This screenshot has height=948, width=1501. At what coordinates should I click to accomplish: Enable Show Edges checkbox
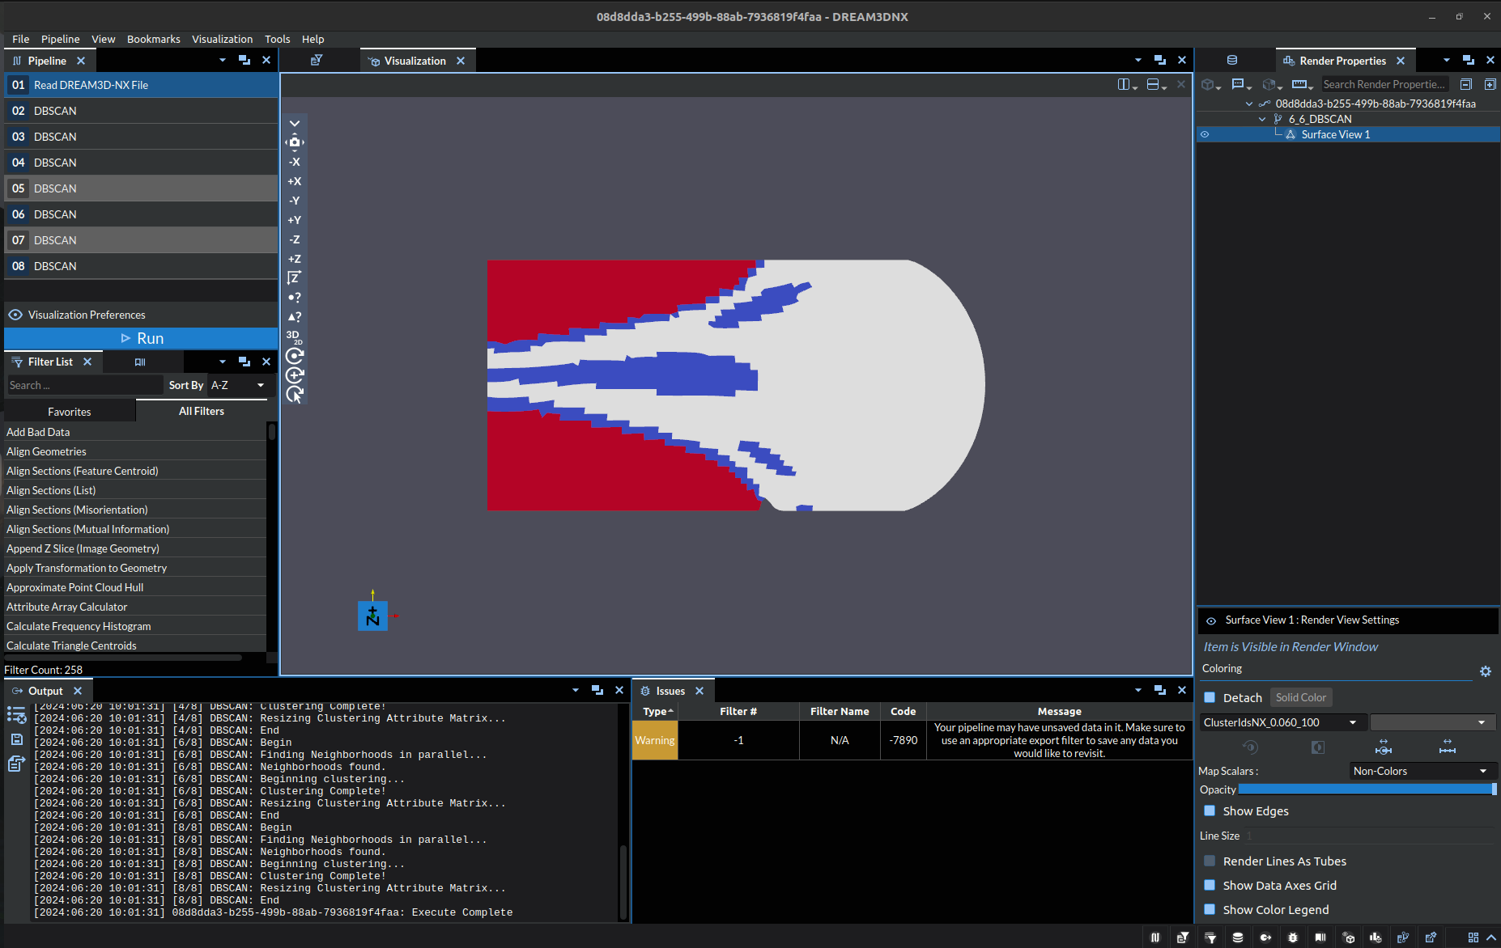tap(1210, 810)
